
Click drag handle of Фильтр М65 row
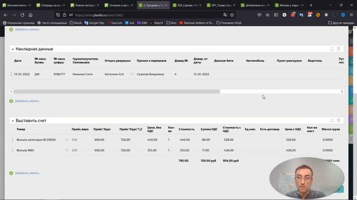coord(12,150)
